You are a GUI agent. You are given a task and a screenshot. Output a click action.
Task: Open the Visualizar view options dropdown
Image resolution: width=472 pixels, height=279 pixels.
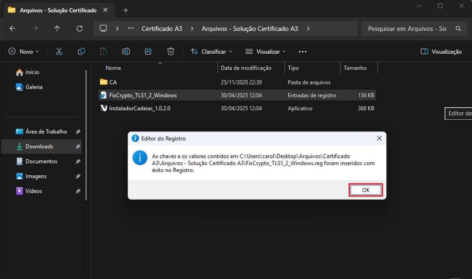coord(266,52)
